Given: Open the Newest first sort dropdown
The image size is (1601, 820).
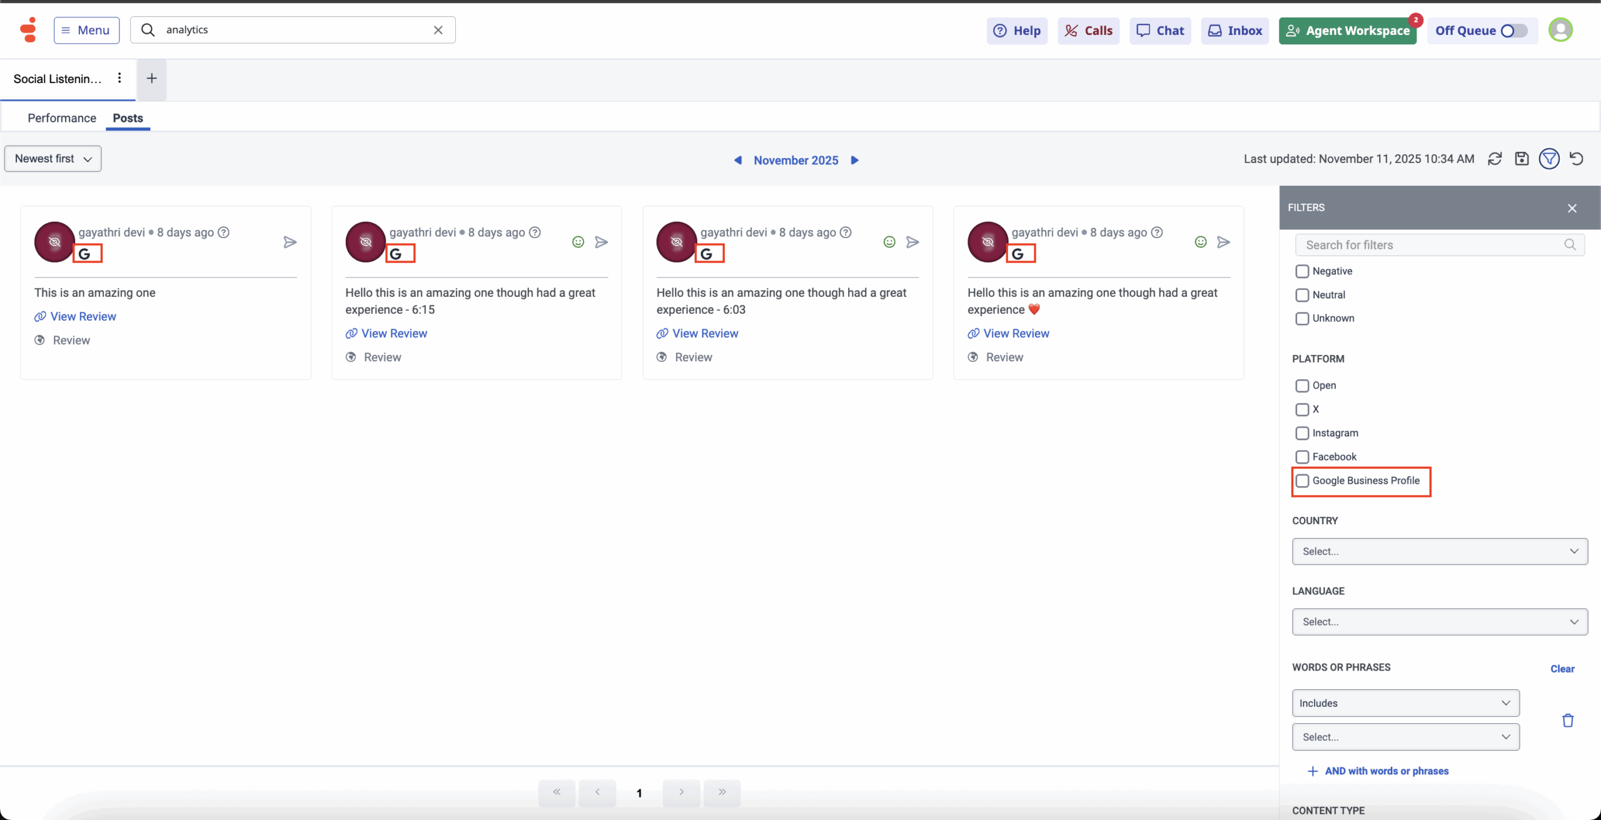Looking at the screenshot, I should pyautogui.click(x=53, y=159).
